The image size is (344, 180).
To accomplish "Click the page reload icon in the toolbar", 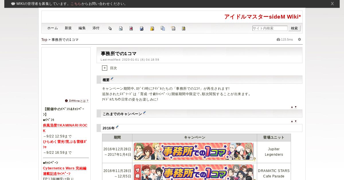I will click(x=121, y=28).
